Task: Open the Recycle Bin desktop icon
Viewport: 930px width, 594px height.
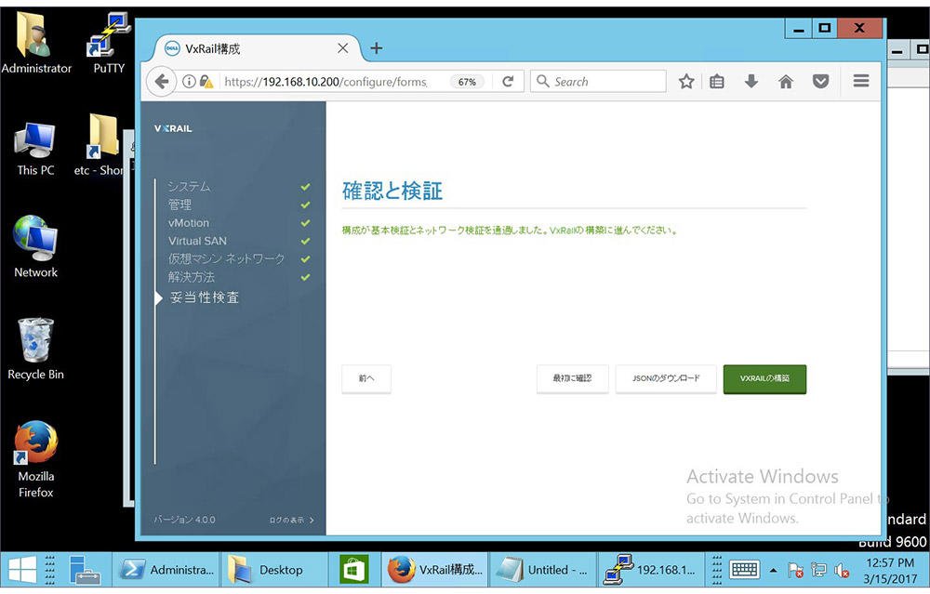Action: click(x=35, y=349)
